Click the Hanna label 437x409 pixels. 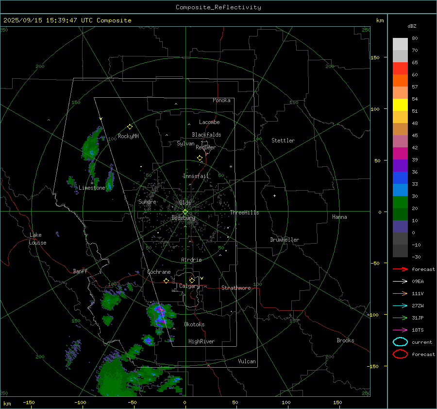click(339, 217)
